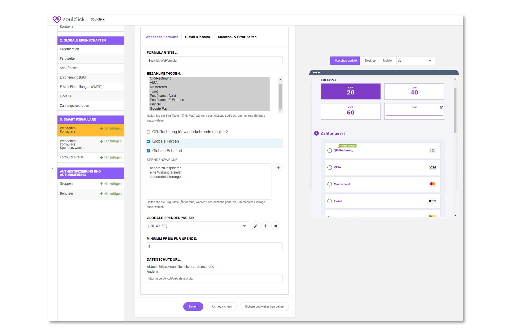Click the pencil edit icon for Globale Spendenpreise
511x336 pixels.
coord(255,226)
